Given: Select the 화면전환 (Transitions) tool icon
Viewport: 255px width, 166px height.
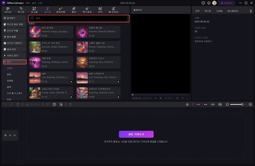Looking at the screenshot, I should coord(60,9).
